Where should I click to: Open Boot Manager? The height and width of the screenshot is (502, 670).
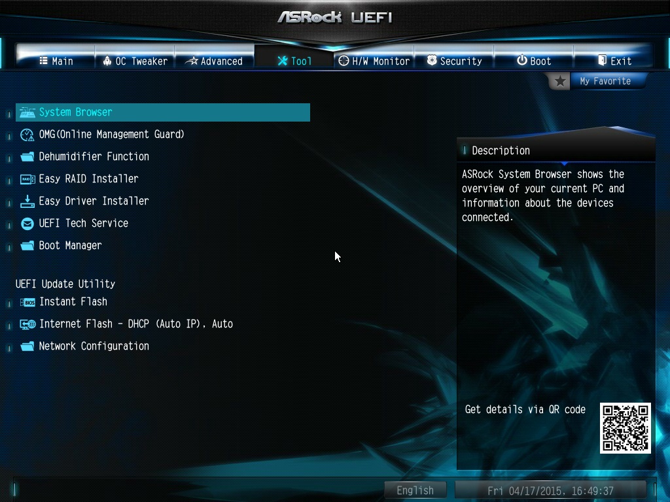point(70,246)
